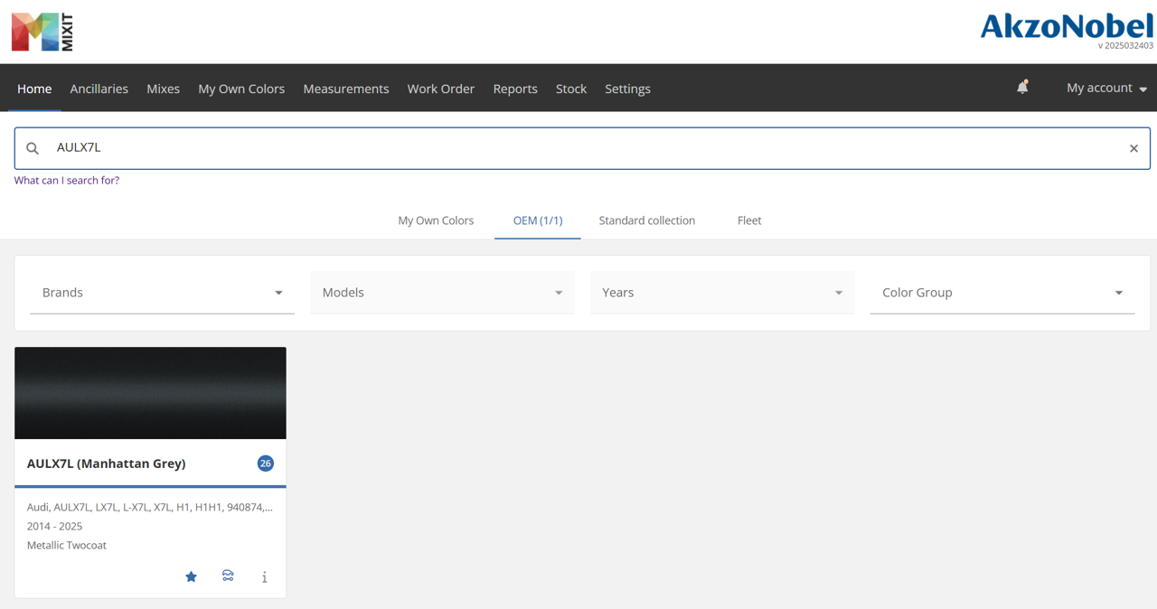Open the info icon on AULX7L card
The image size is (1157, 609).
pyautogui.click(x=264, y=576)
